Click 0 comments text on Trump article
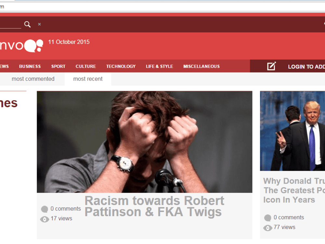This screenshot has height=244, width=325. (x=289, y=217)
